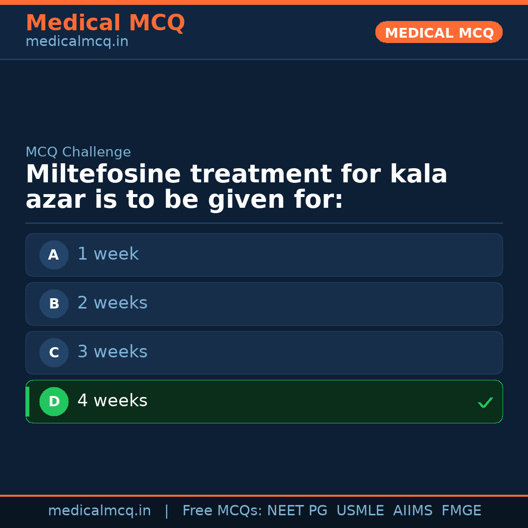Click the Free MCQs footer text
Screen dimensions: 528x528
(222, 511)
